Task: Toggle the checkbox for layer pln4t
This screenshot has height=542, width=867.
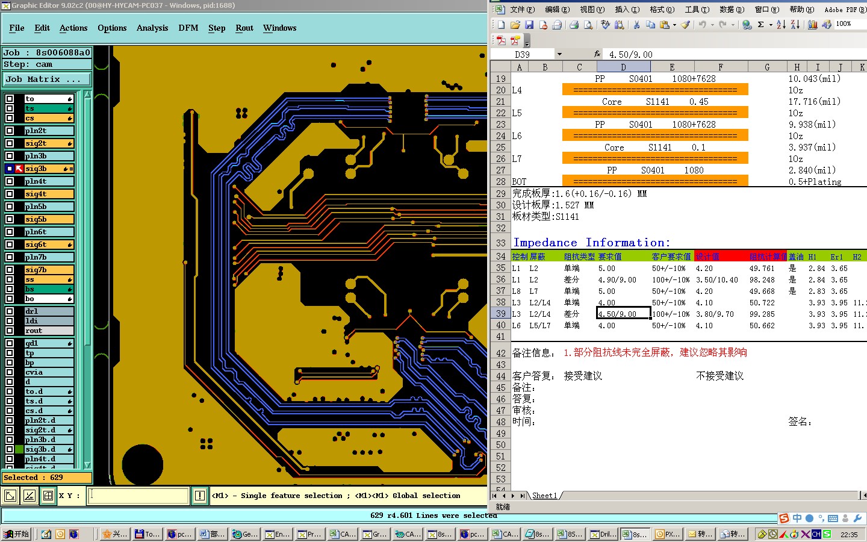Action: (10, 181)
